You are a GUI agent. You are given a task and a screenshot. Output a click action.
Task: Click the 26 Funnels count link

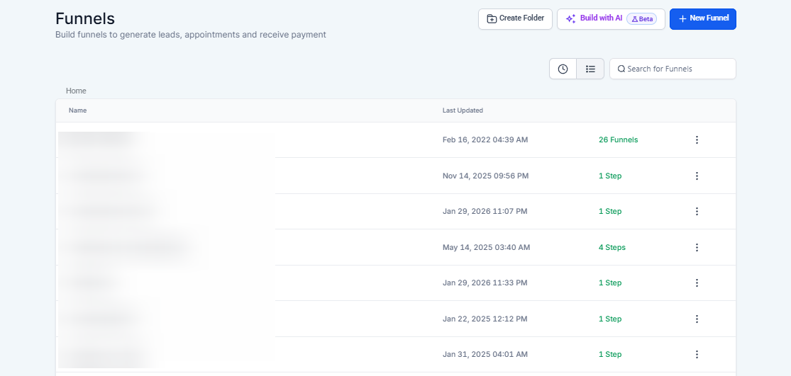click(x=618, y=140)
